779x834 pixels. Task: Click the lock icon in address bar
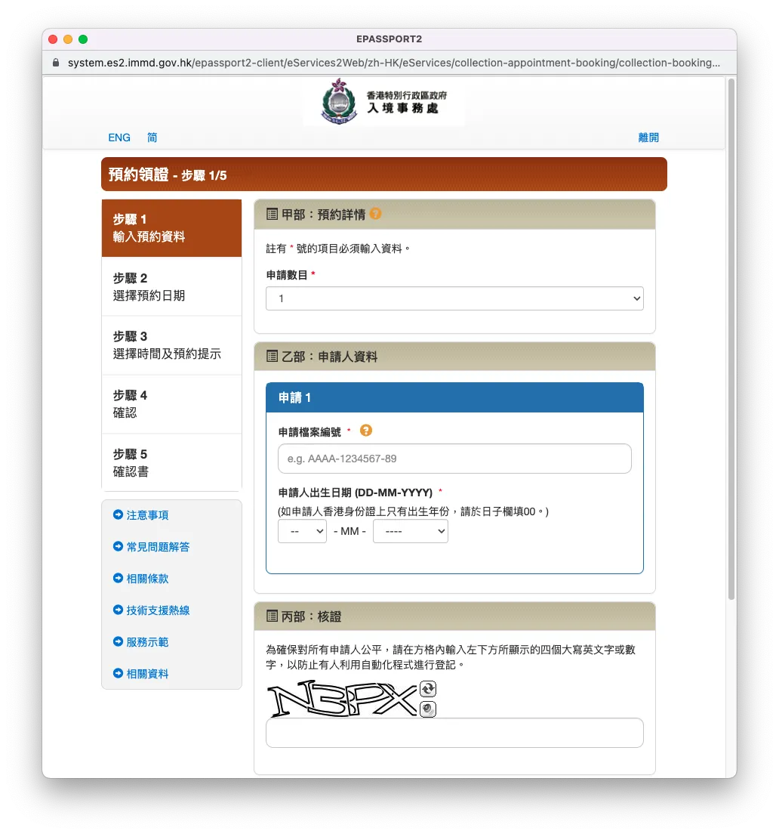[x=56, y=63]
